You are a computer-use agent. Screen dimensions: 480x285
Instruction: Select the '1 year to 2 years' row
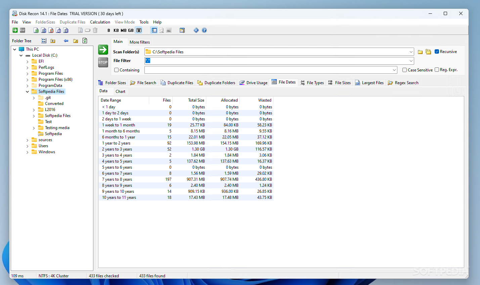(x=186, y=143)
